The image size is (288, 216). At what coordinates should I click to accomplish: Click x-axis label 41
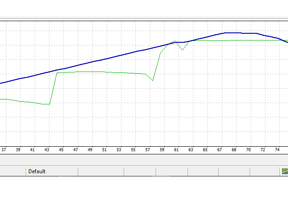pos(32,150)
